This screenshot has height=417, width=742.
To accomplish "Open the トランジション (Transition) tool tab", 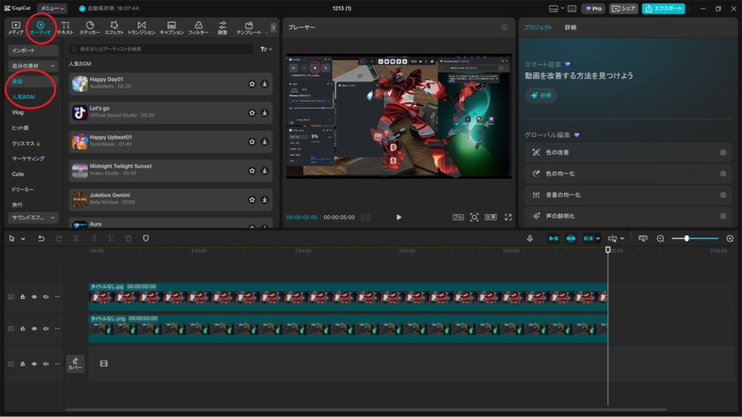I will click(x=141, y=28).
